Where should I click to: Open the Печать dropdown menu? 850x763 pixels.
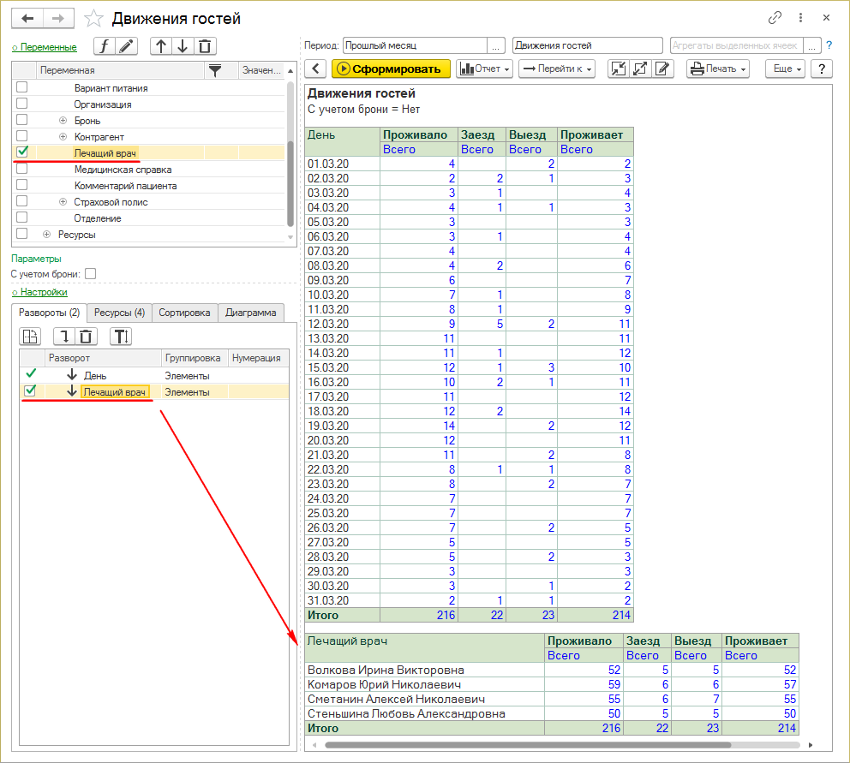719,69
